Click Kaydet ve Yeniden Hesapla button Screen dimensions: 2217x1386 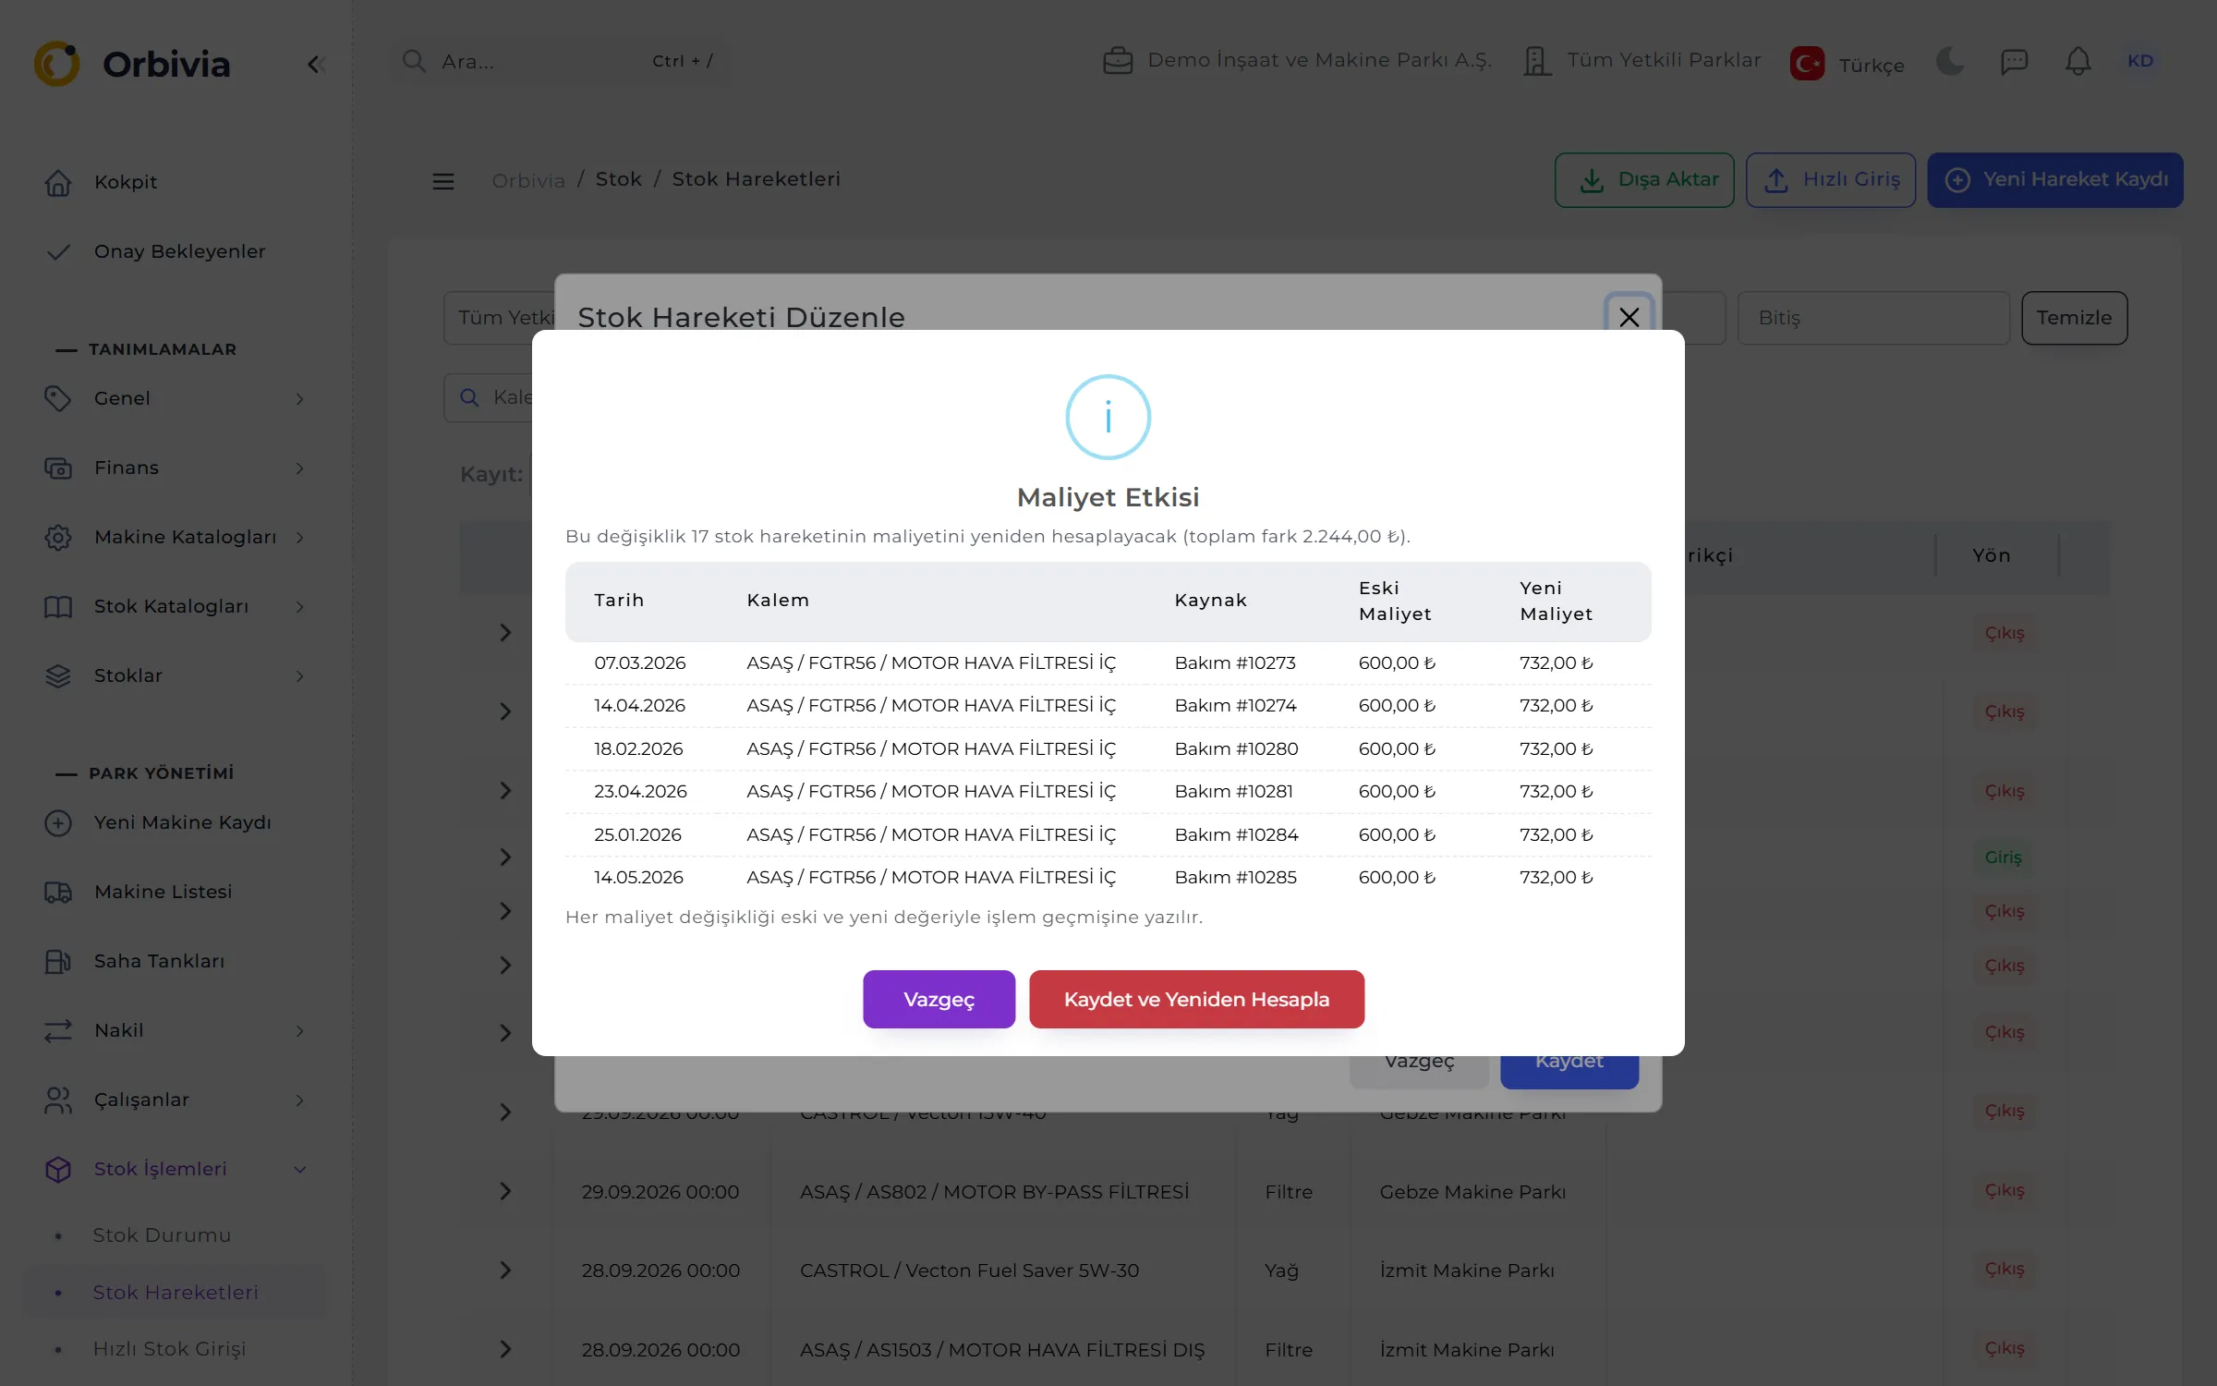(x=1196, y=999)
